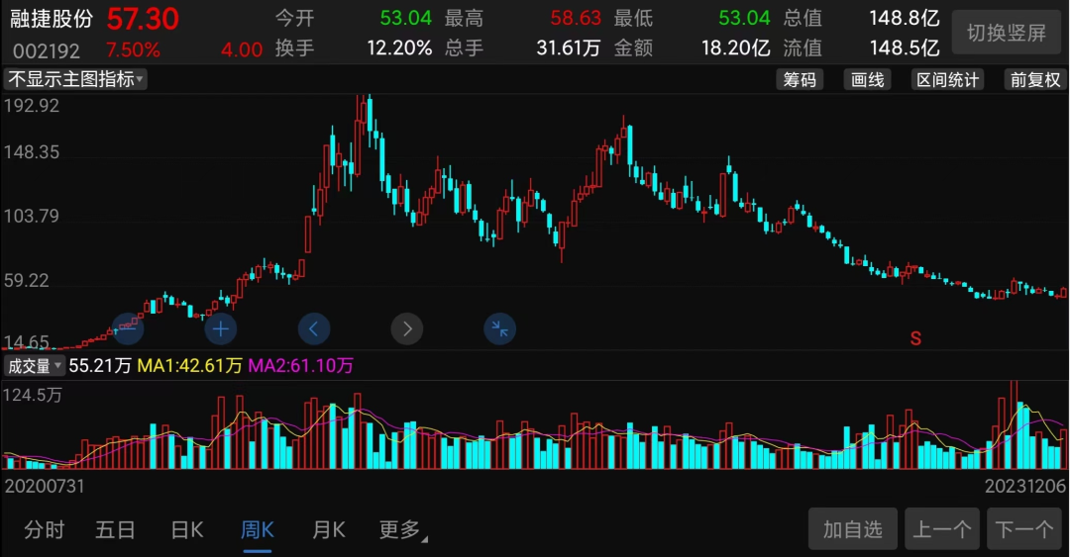Zoom in chart with plus icon
This screenshot has width=1070, height=557.
(220, 329)
